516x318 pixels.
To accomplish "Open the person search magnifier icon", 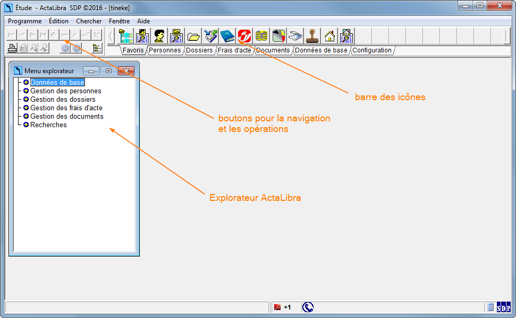I will [142, 36].
